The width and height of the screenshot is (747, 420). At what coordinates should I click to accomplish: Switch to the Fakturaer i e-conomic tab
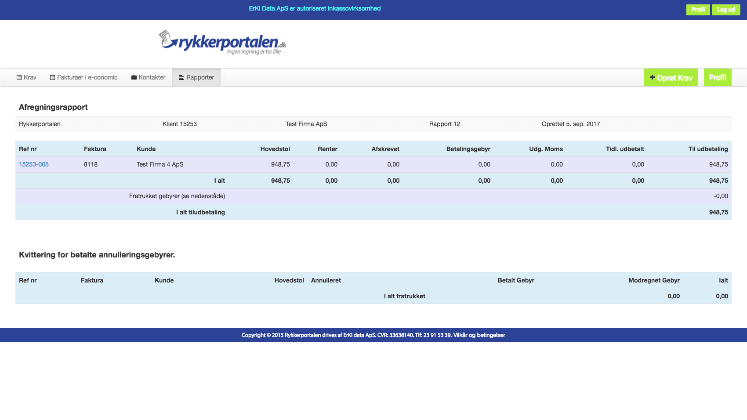click(x=86, y=77)
